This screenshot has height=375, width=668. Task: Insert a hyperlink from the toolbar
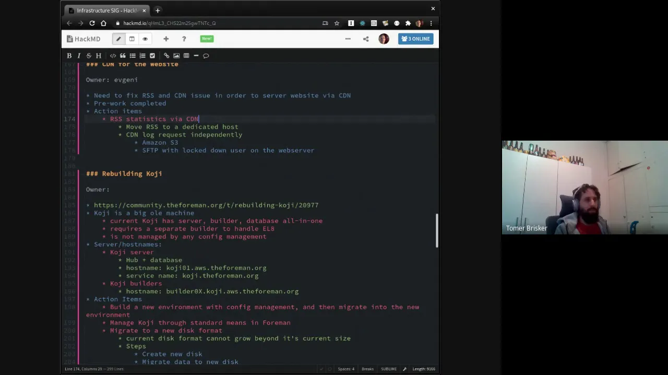[166, 56]
